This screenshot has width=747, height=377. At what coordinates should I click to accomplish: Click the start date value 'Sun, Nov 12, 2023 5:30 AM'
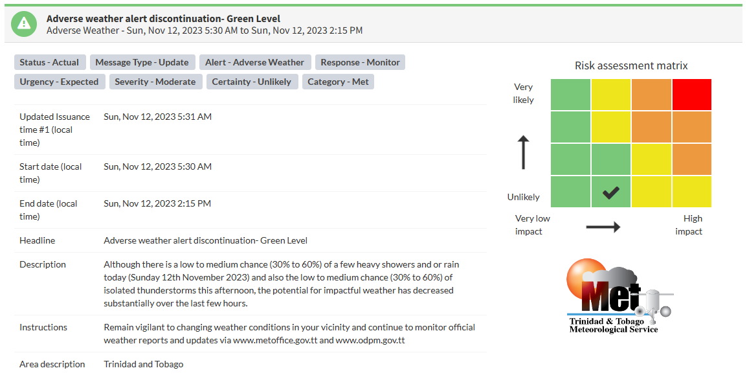click(x=158, y=167)
